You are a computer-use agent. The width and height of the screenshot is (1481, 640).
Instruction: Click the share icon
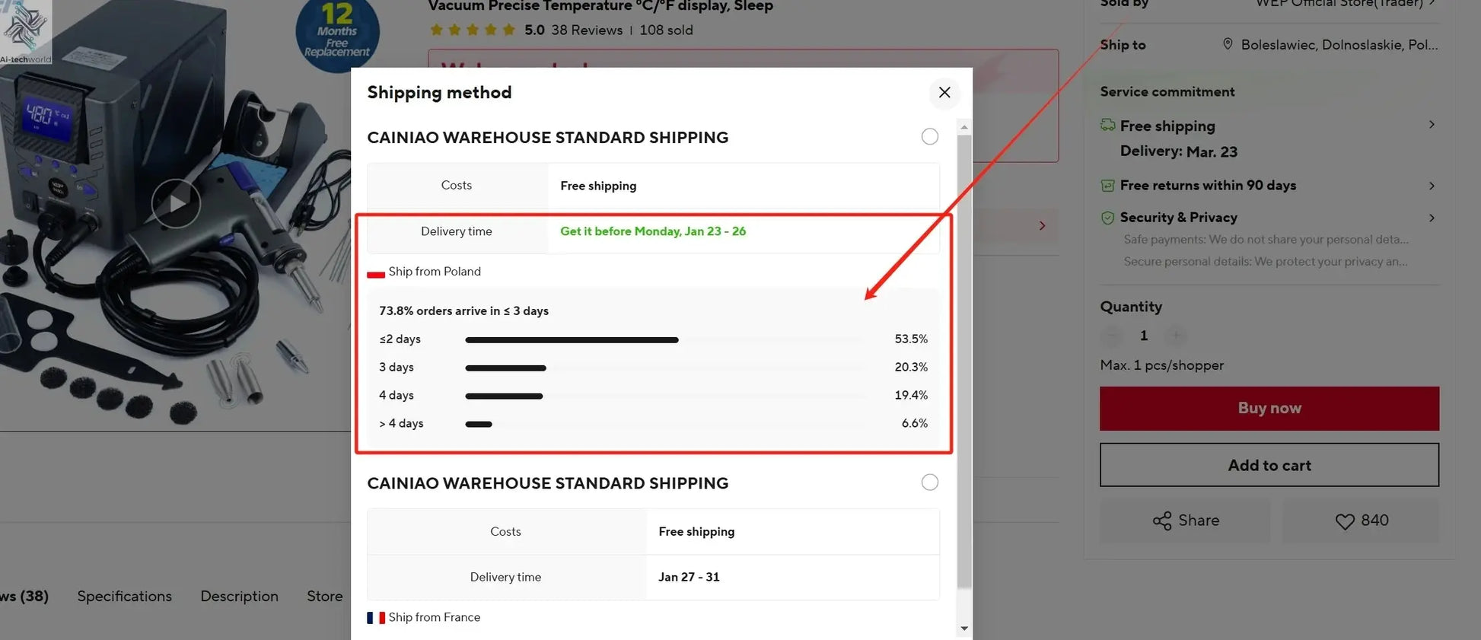click(x=1162, y=521)
